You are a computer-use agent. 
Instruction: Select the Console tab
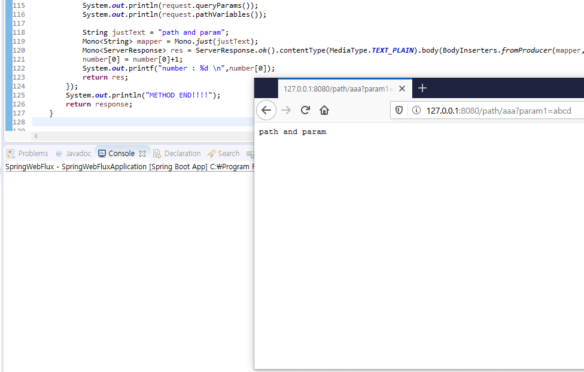point(121,154)
